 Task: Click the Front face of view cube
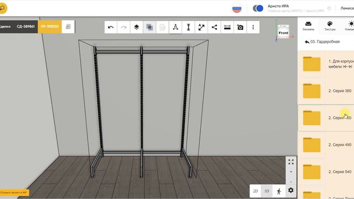[x=283, y=33]
